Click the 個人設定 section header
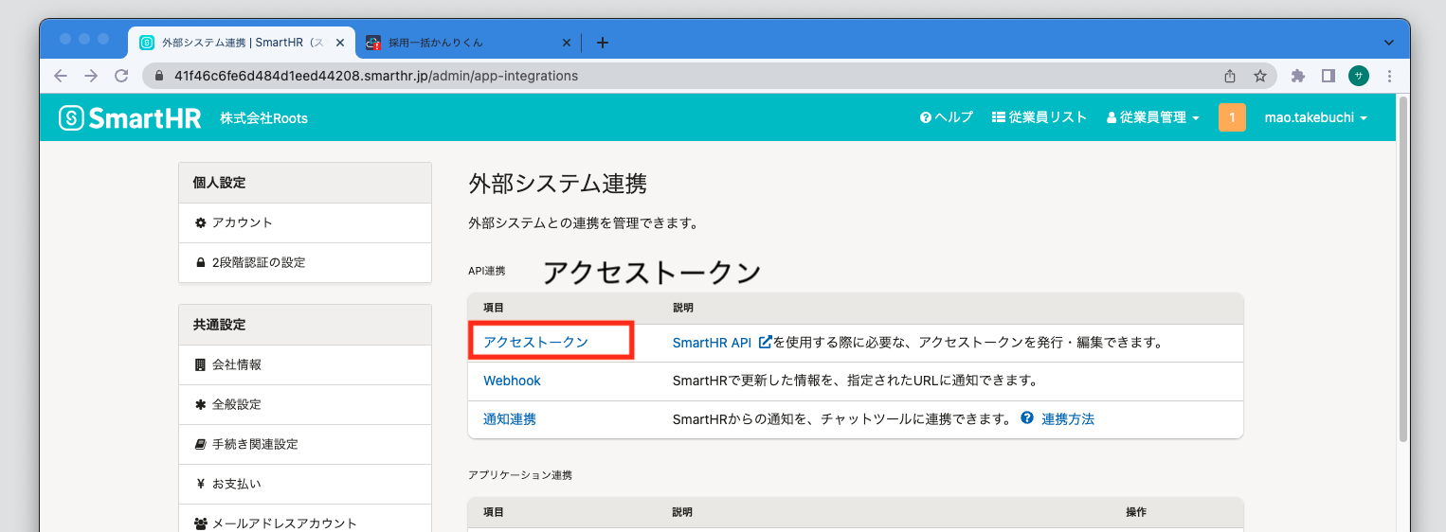Screen dimensions: 1446x532 [305, 183]
